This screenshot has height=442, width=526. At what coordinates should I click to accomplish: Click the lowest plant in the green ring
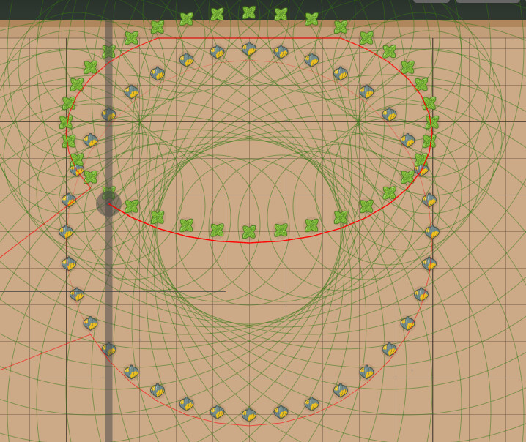coord(249,232)
